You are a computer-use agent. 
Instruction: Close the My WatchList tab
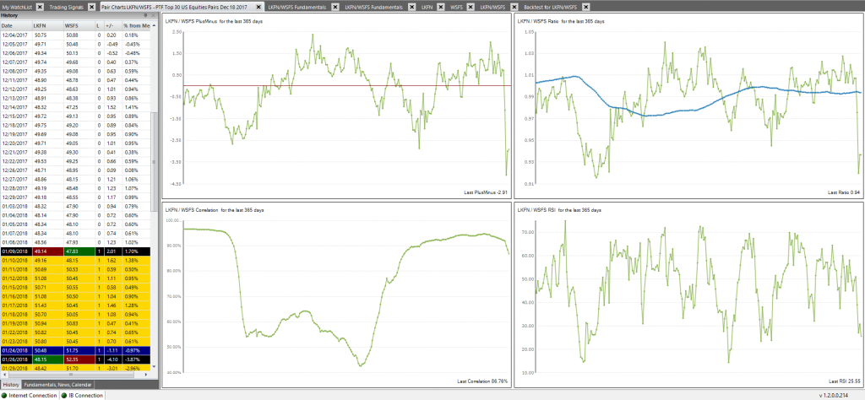[38, 6]
